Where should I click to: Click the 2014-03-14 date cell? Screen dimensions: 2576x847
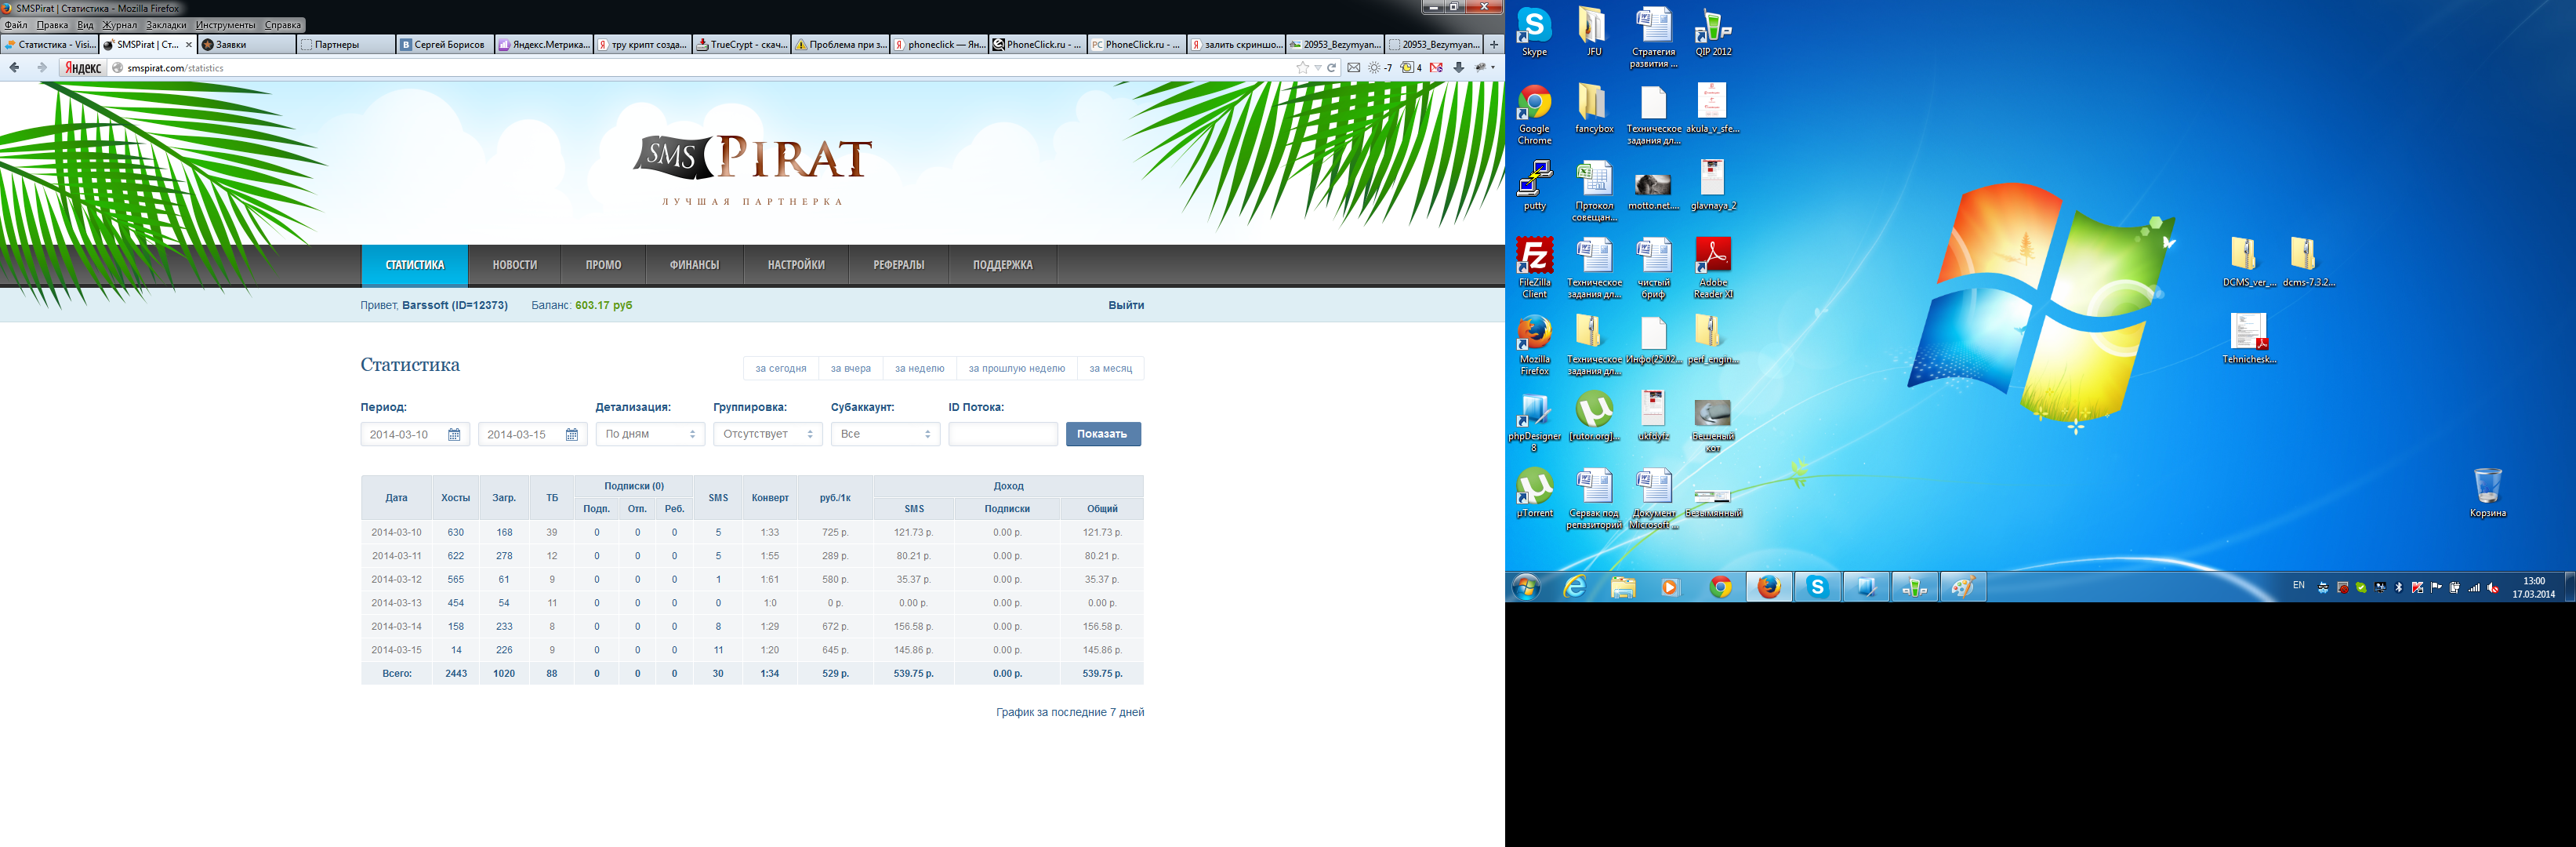click(396, 626)
